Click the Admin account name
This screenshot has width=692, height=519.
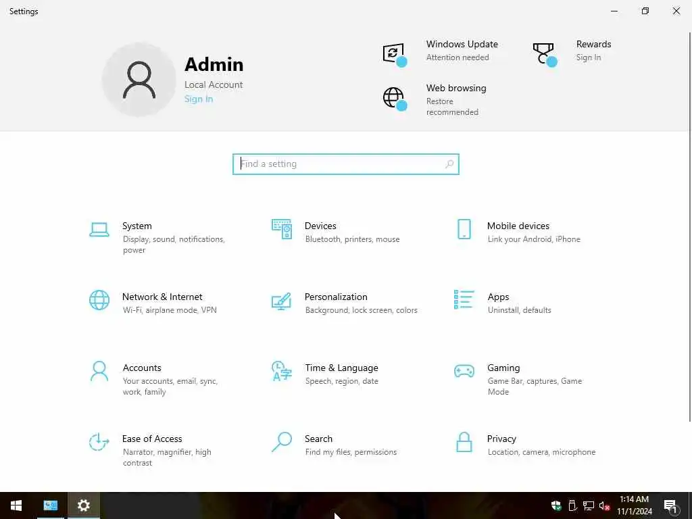click(x=214, y=64)
